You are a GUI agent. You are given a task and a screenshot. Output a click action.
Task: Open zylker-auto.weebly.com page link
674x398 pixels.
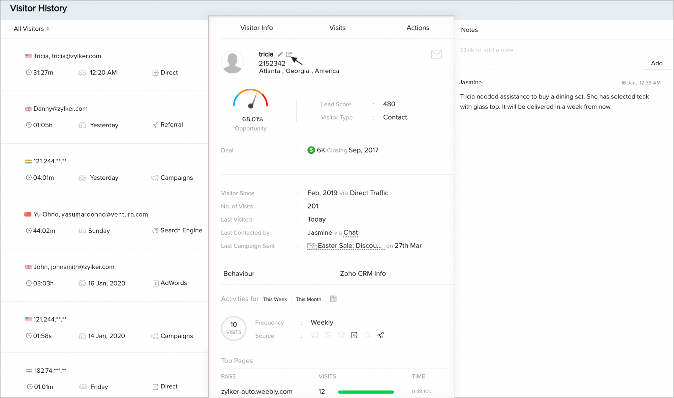(257, 392)
